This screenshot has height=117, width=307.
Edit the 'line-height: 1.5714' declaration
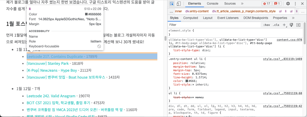pos(190,78)
